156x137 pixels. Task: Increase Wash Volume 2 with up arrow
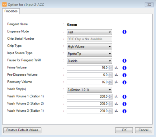(110, 103)
